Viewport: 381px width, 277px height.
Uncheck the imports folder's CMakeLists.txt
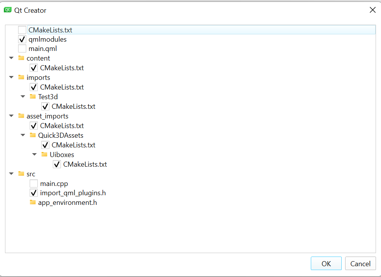[34, 87]
